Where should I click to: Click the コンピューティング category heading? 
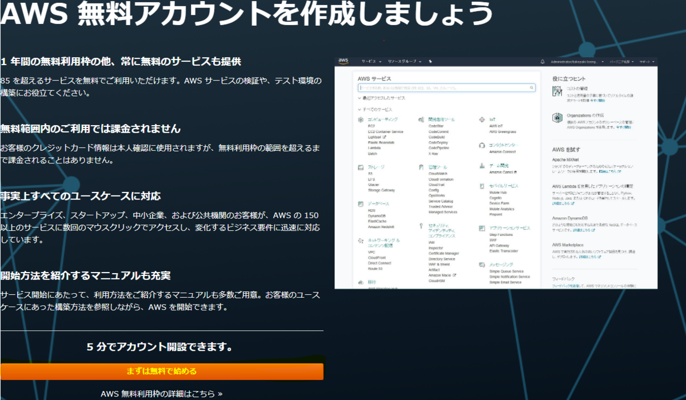[383, 119]
